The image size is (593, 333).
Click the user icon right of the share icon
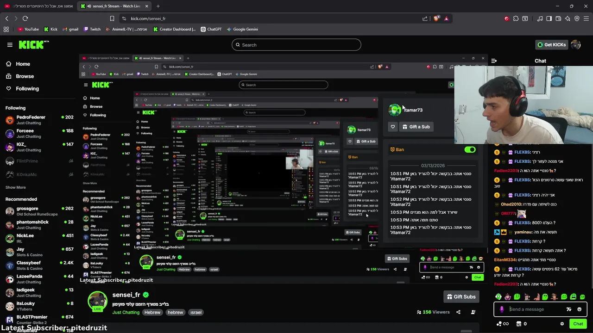473,312
